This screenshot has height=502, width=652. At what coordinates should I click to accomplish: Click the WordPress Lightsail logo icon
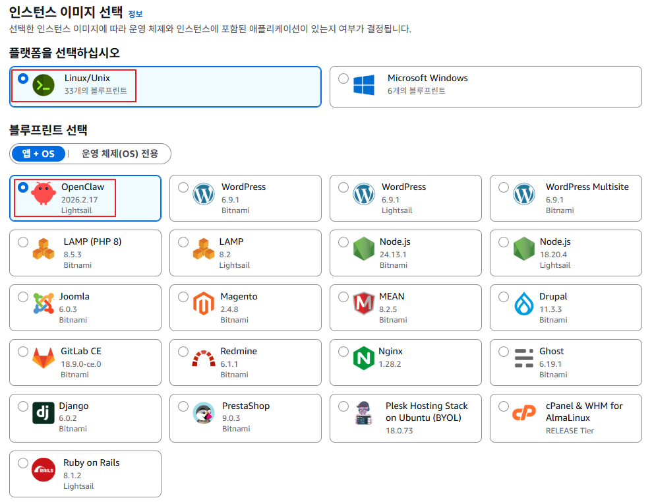(364, 194)
